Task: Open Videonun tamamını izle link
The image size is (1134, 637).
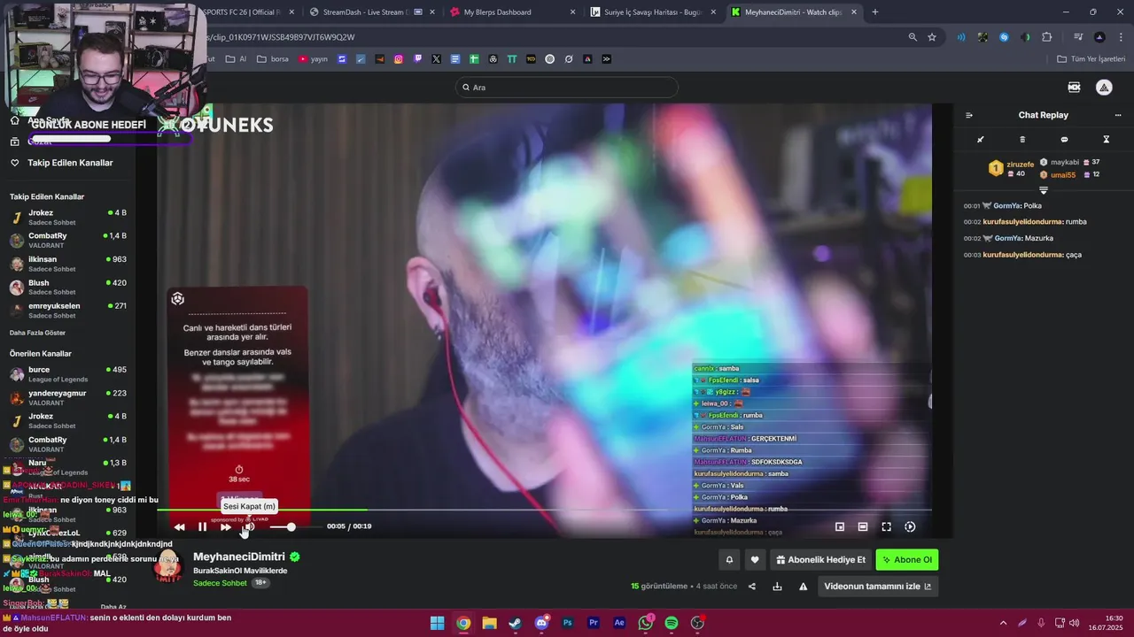Action: pyautogui.click(x=878, y=587)
